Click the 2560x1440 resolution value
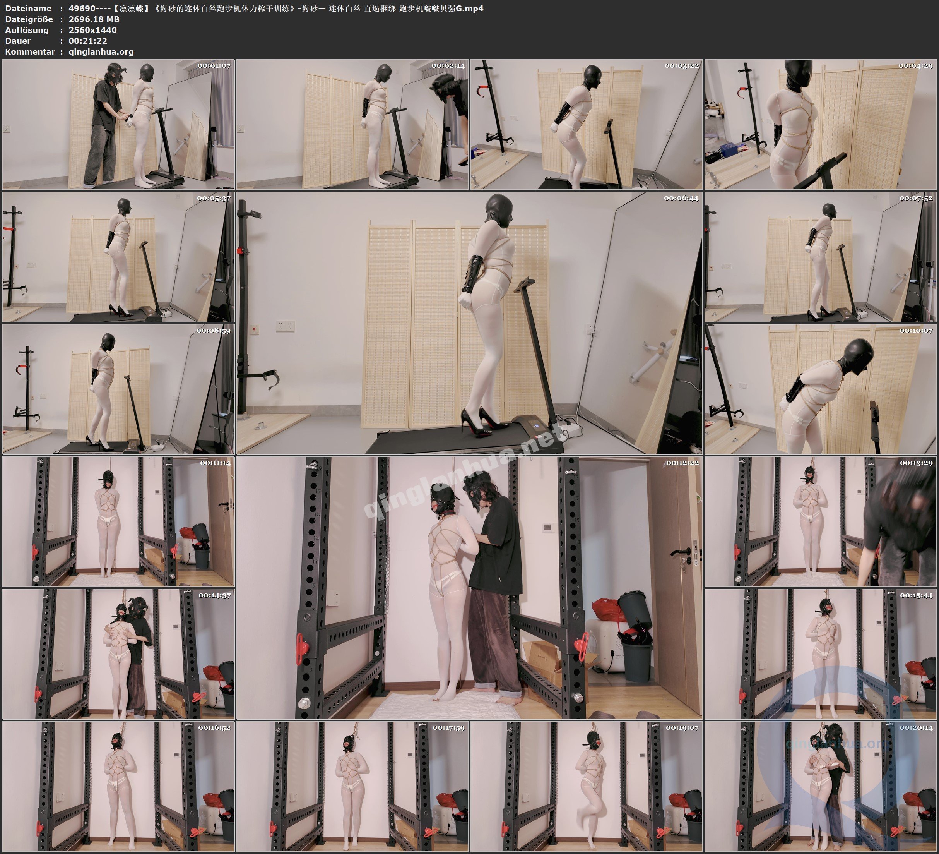Image resolution: width=939 pixels, height=854 pixels. coord(92,30)
